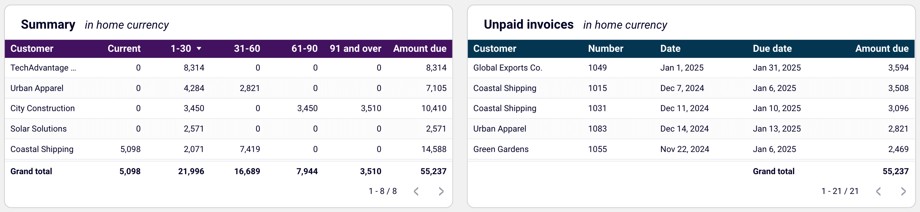Select Coastal Shipping in Summary table
This screenshot has height=212, width=920.
click(x=42, y=149)
